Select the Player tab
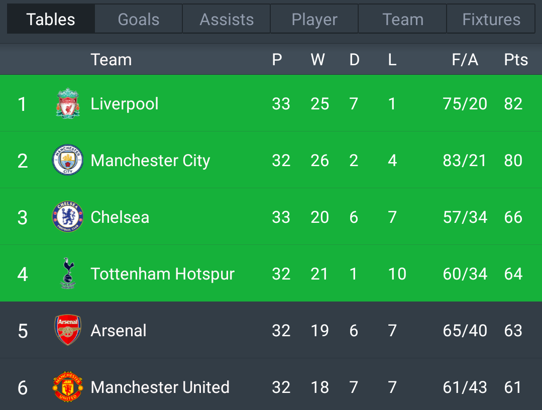This screenshot has width=542, height=410. (x=314, y=19)
